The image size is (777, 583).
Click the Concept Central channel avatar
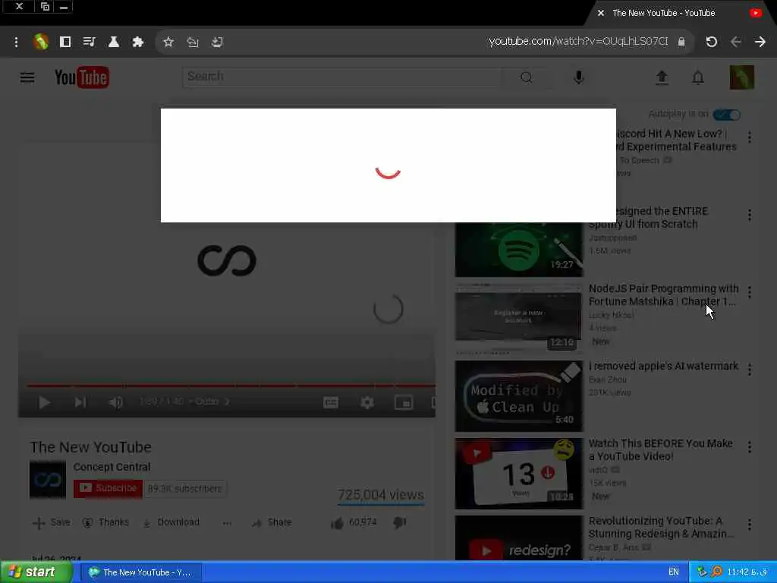[48, 480]
